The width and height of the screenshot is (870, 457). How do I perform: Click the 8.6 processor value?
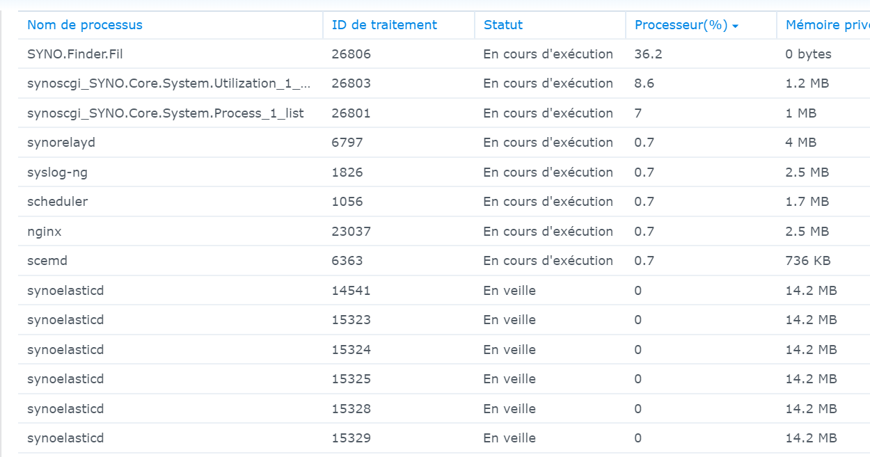click(644, 83)
